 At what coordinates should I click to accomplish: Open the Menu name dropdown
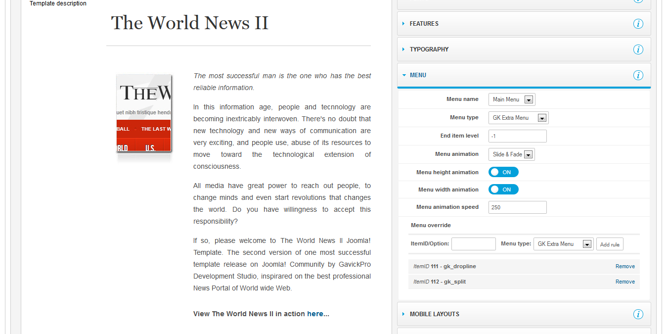click(512, 99)
